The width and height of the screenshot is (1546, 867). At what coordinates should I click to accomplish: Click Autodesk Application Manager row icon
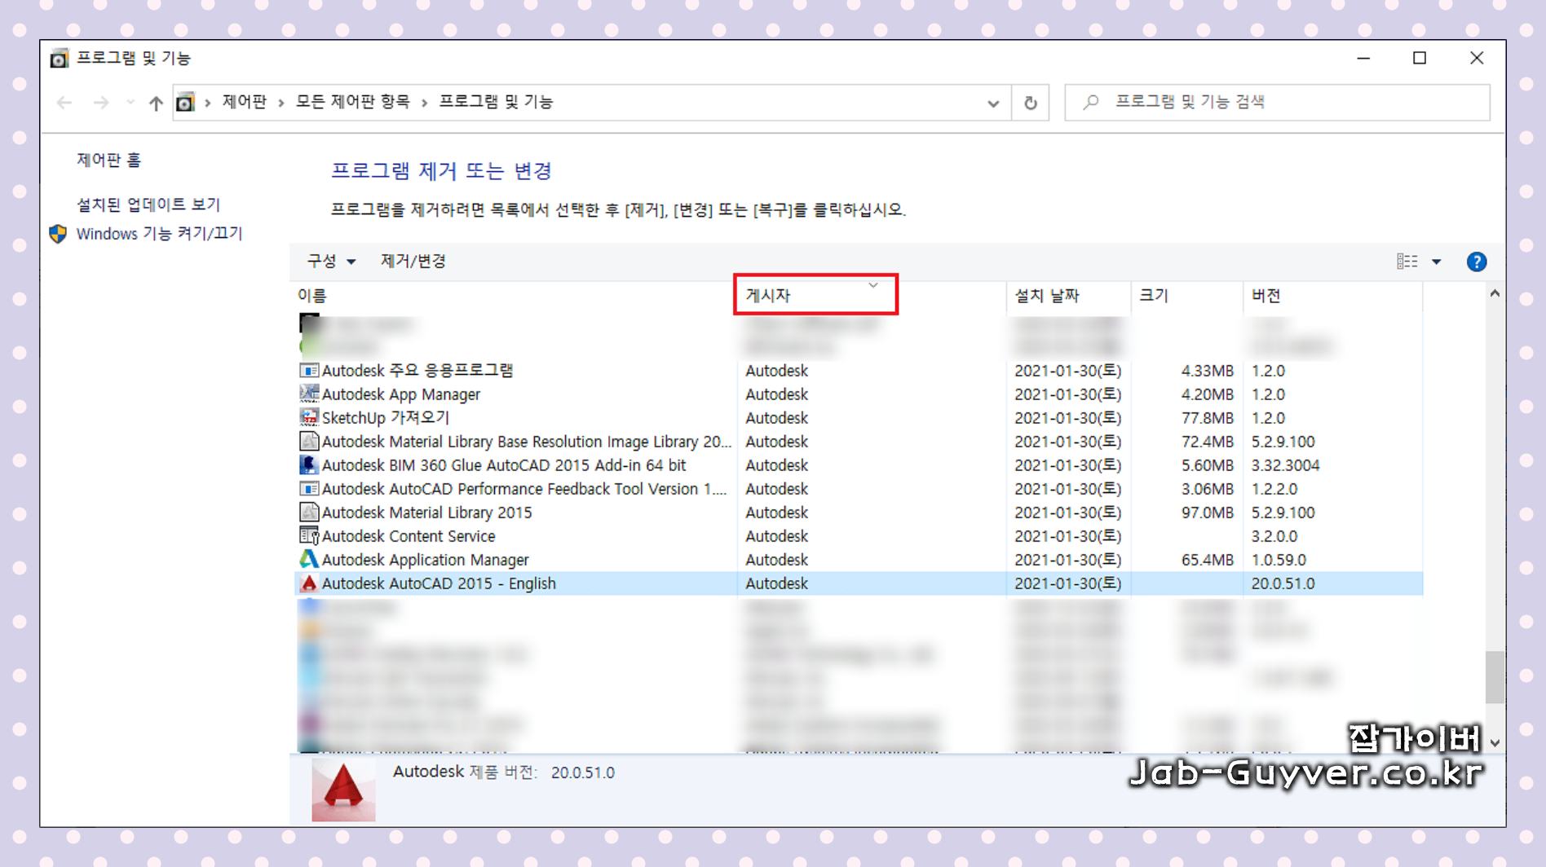309,560
